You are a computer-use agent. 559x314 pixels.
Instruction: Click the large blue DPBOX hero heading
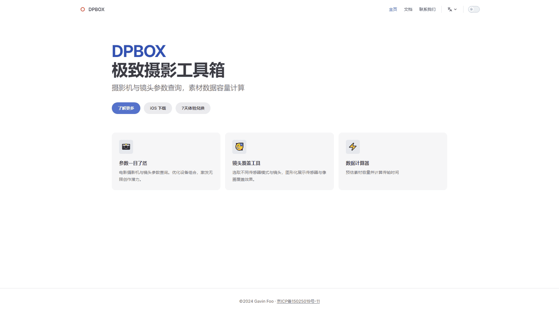[139, 51]
